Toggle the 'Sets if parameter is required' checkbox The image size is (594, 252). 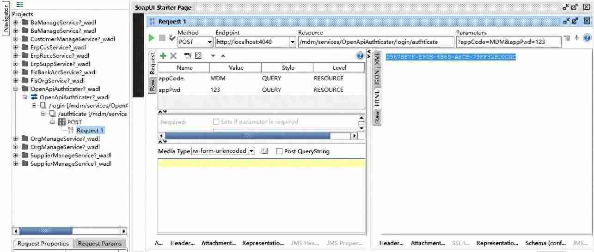pos(216,122)
